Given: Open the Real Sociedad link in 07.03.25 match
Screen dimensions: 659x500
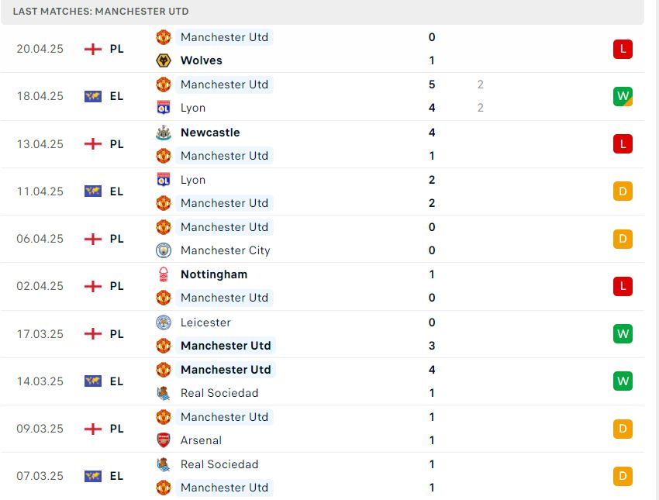Looking at the screenshot, I should (219, 464).
